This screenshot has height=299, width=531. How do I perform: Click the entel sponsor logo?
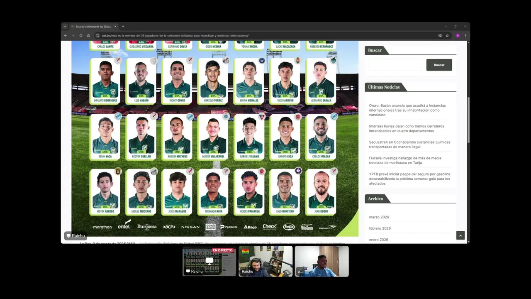tap(124, 225)
